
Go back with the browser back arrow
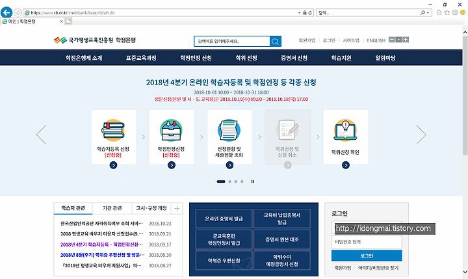[6, 12]
